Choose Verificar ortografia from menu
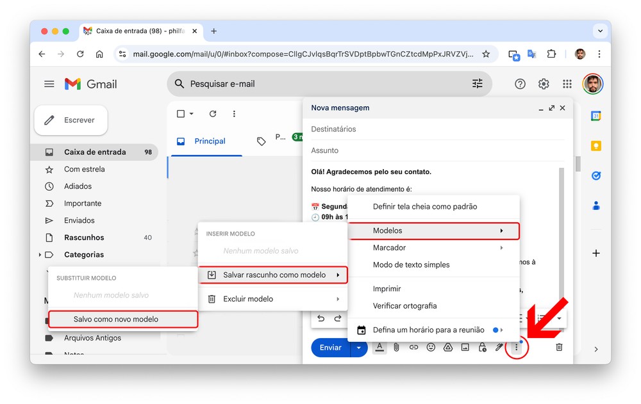This screenshot has height=404, width=641. pos(404,306)
